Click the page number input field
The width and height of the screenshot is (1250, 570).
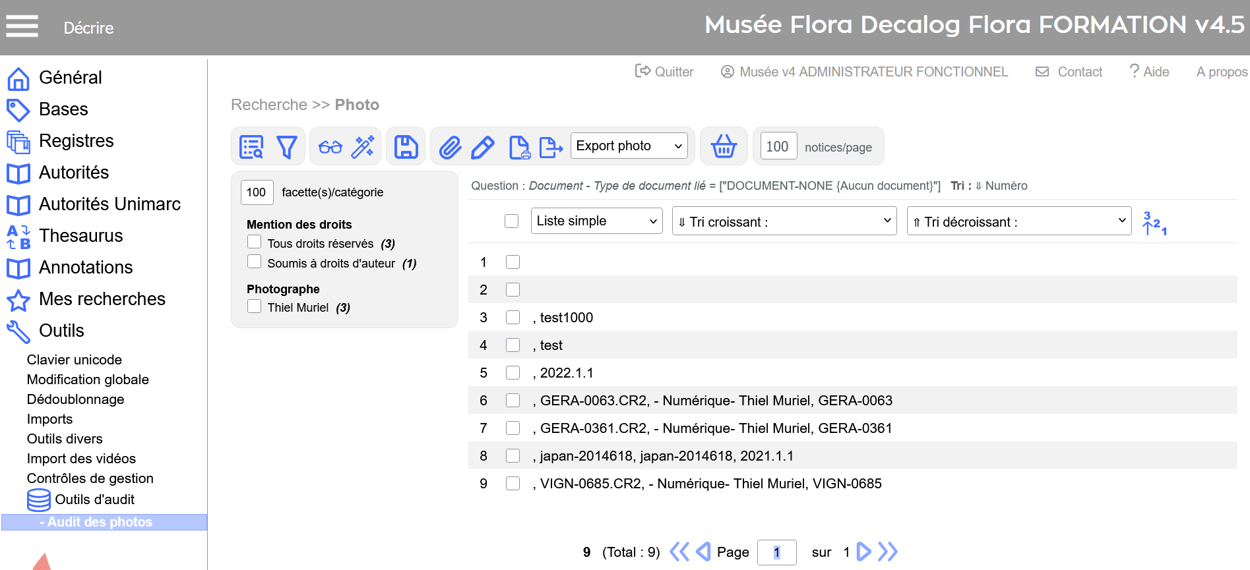[x=776, y=552]
